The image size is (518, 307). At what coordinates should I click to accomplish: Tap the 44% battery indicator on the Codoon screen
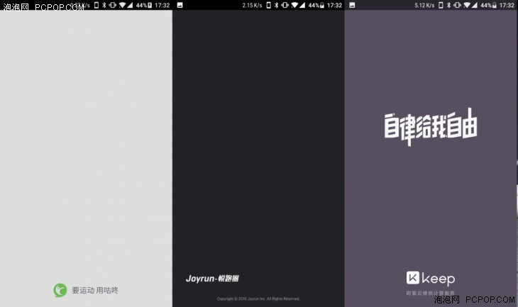pos(144,5)
